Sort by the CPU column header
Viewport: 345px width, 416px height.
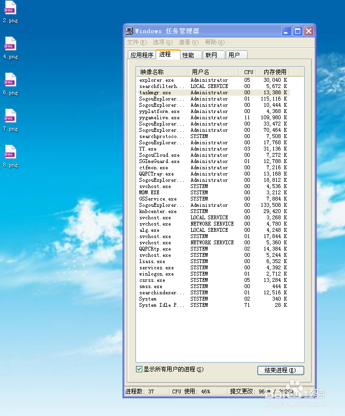pyautogui.click(x=248, y=72)
